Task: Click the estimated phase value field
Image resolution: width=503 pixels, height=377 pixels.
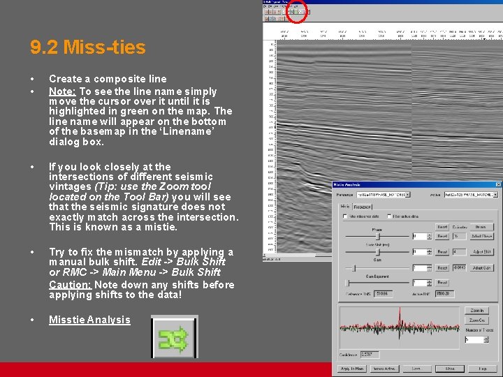Action: [x=460, y=236]
